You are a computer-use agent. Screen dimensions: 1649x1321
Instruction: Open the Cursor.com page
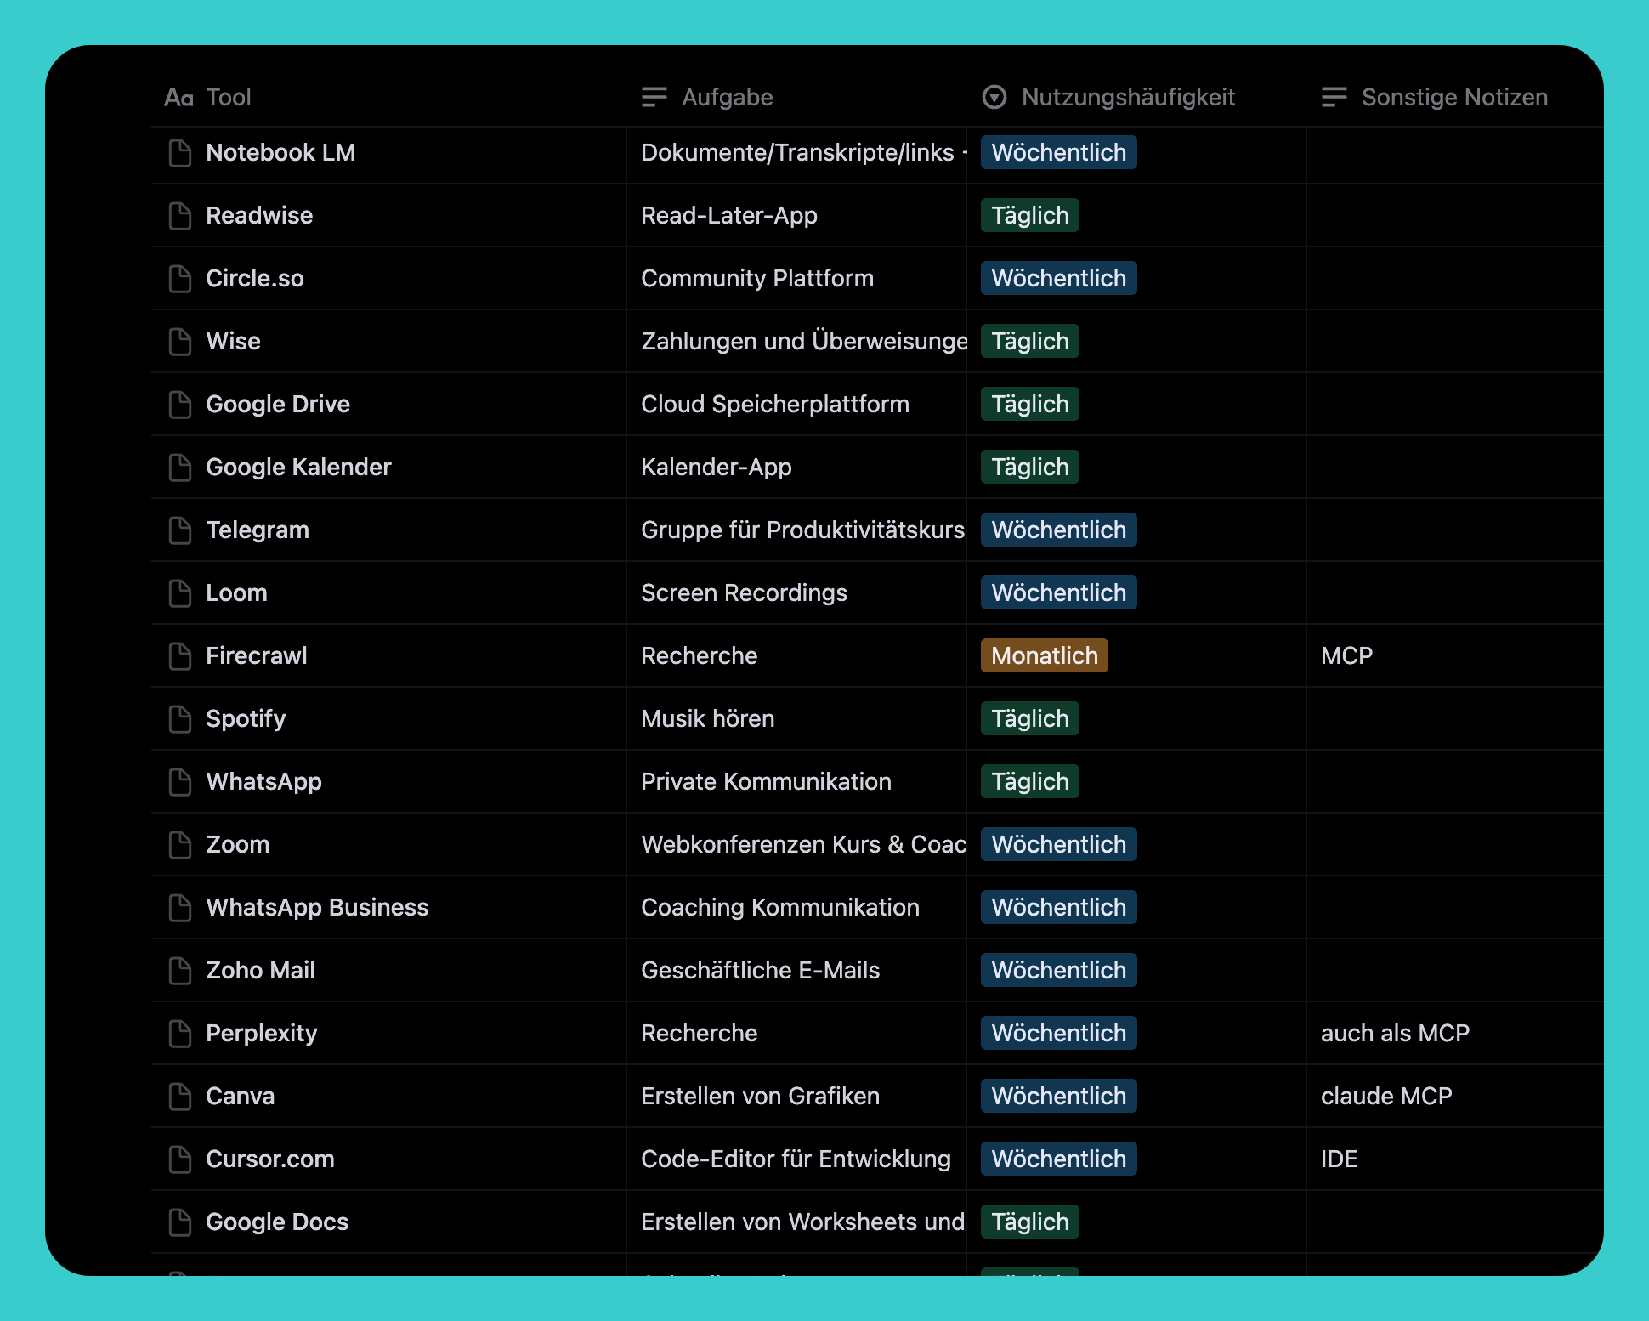tap(270, 1159)
